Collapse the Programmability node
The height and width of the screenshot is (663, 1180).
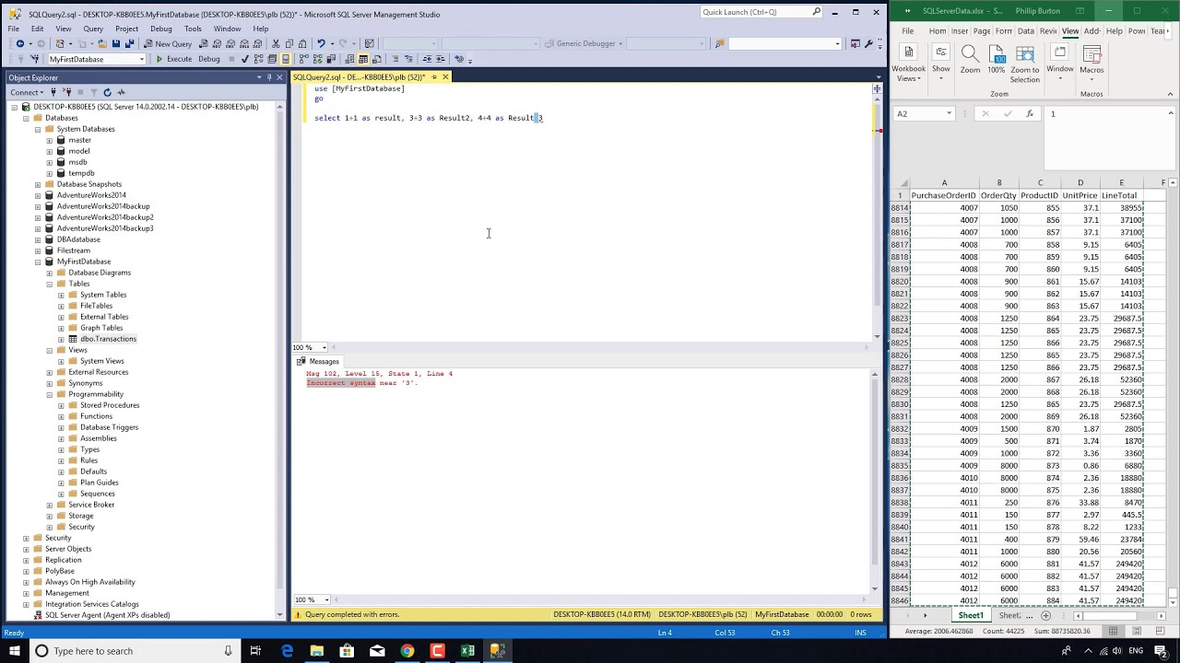(49, 394)
